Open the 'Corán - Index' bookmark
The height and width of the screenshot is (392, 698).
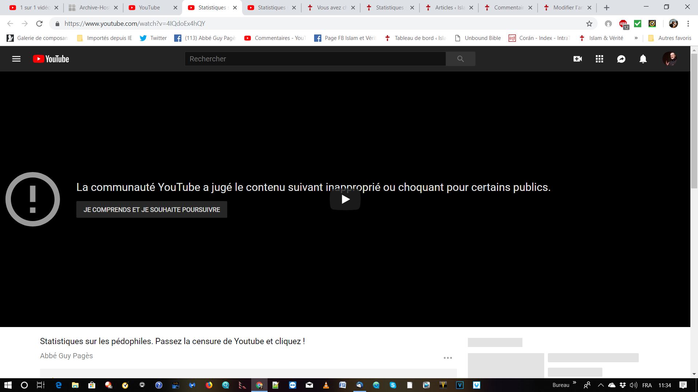click(539, 38)
